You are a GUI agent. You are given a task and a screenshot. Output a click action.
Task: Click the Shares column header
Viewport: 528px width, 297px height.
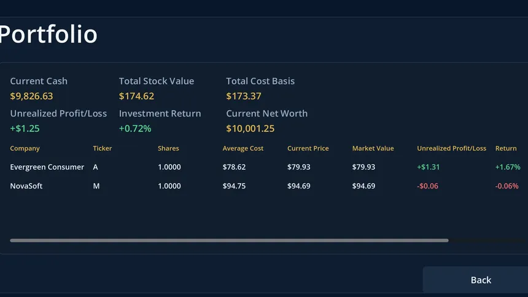pyautogui.click(x=168, y=148)
